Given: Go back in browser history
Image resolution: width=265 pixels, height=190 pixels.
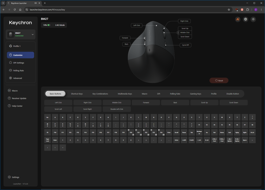Looking at the screenshot, I should (4, 10).
